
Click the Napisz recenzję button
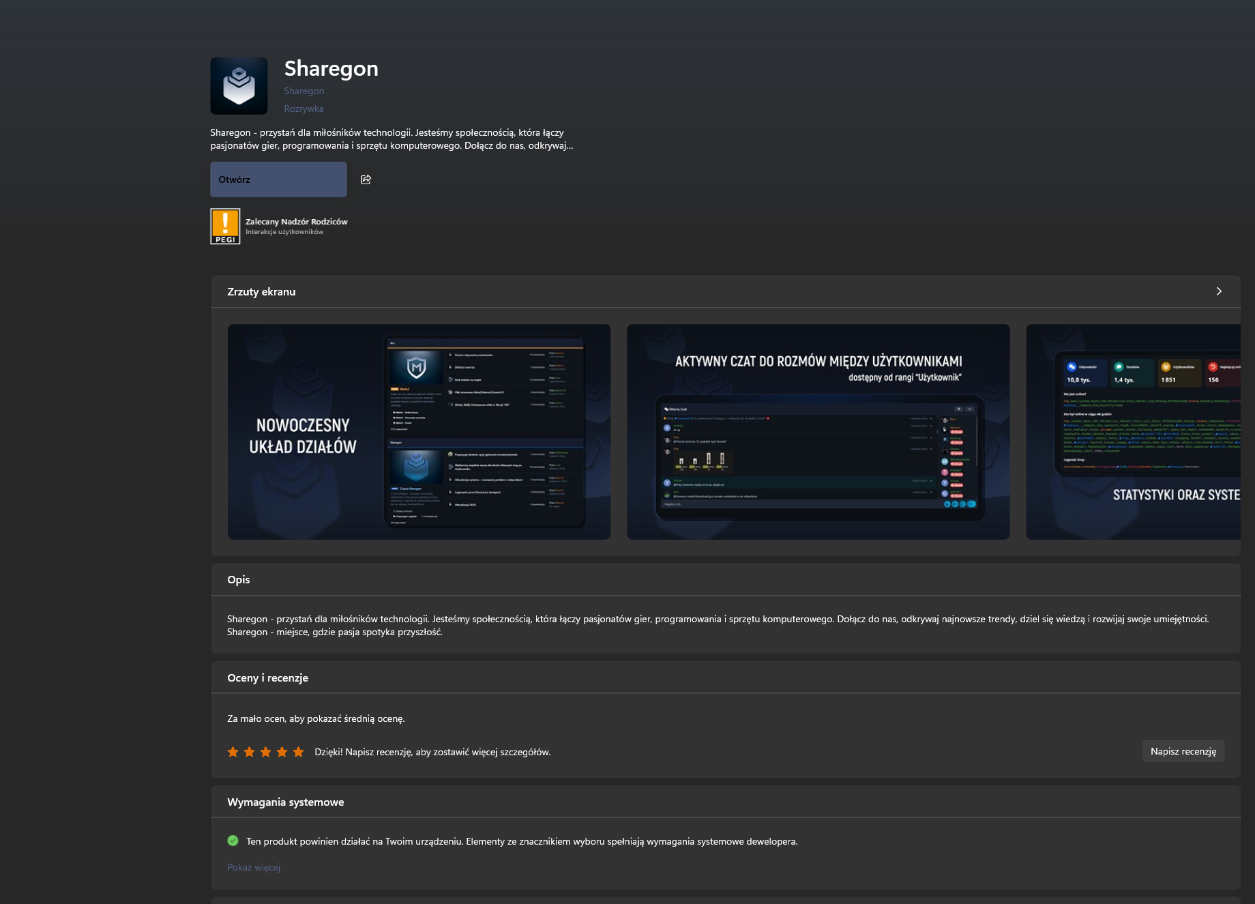coord(1183,751)
